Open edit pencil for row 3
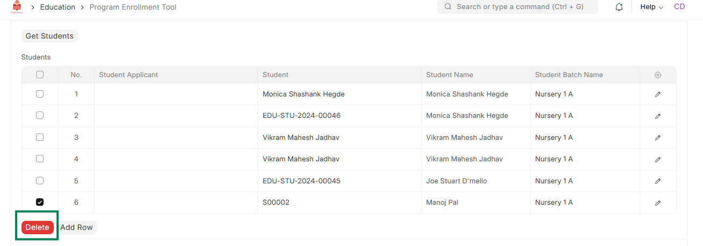The height and width of the screenshot is (246, 703). 657,138
